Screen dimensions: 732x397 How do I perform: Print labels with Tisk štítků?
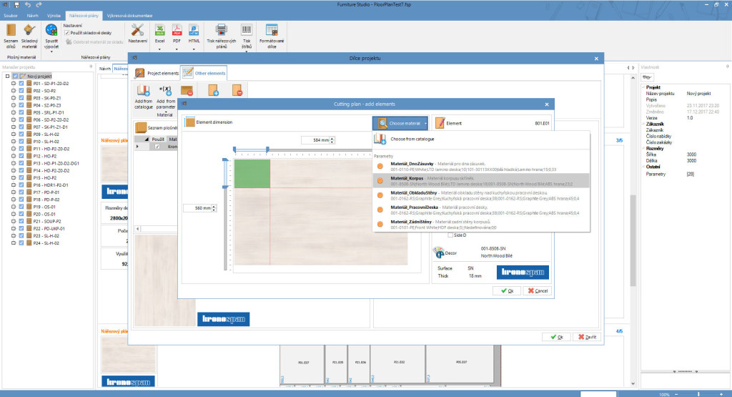pyautogui.click(x=247, y=36)
